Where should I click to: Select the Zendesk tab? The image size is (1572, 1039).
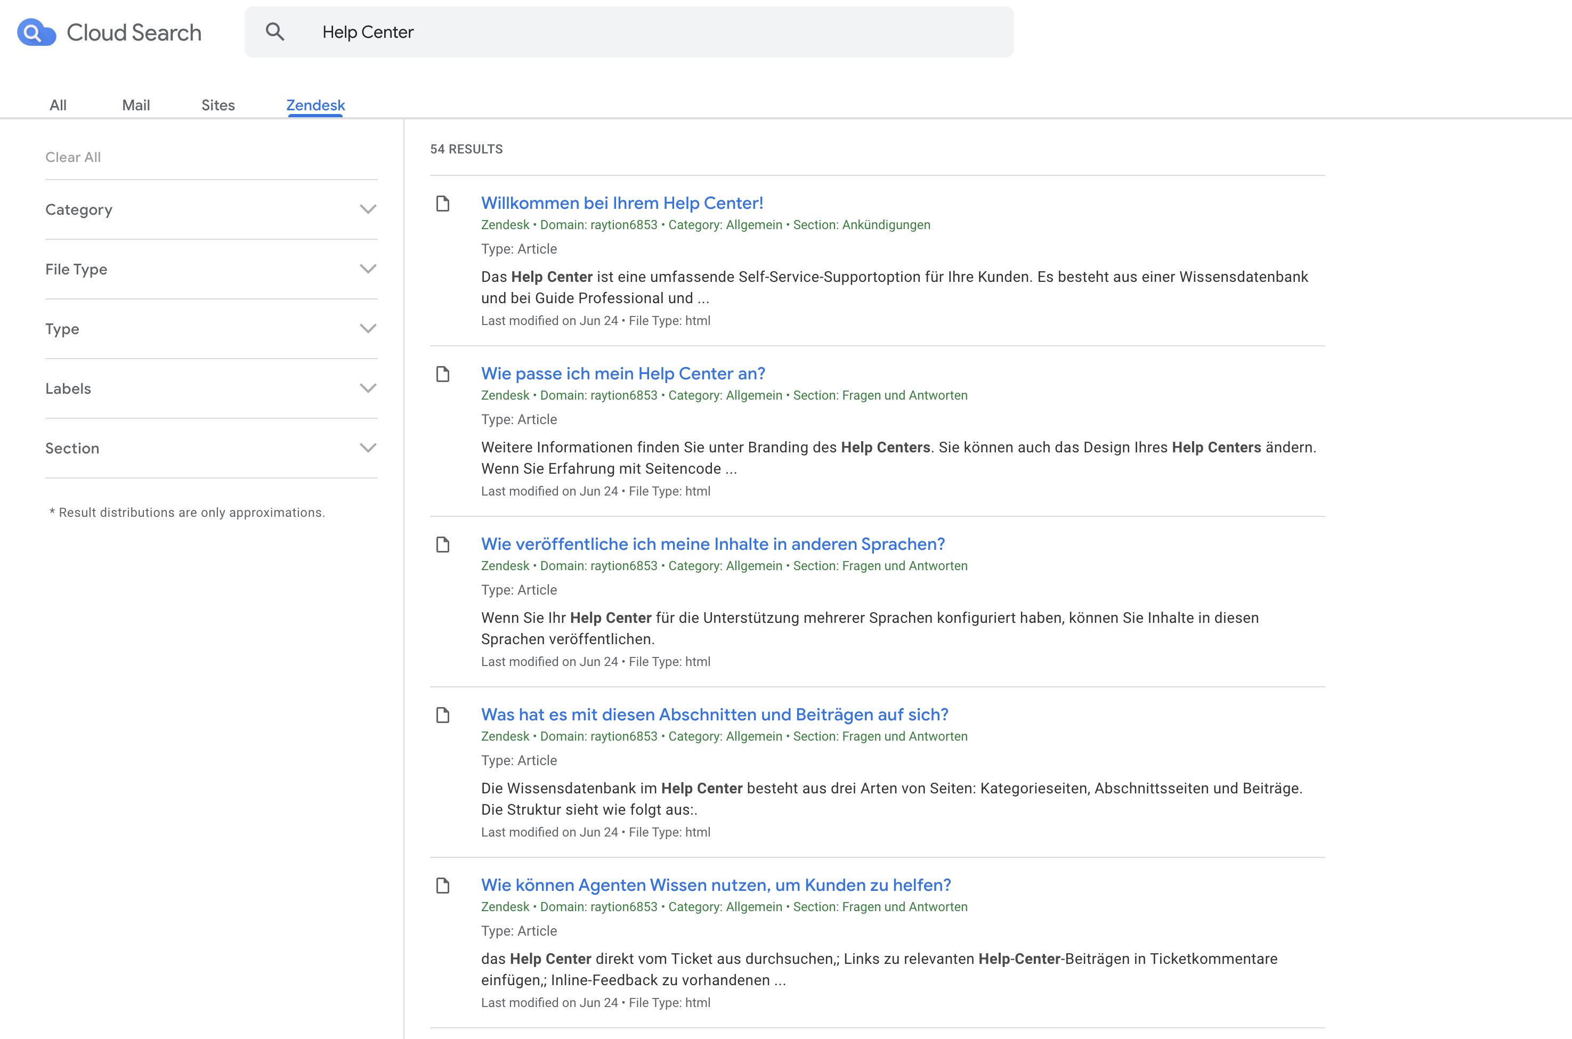click(x=315, y=104)
